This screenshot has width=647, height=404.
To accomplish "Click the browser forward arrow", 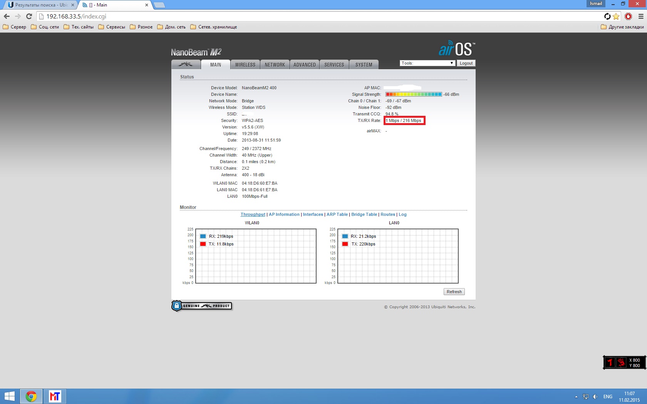I will [18, 16].
